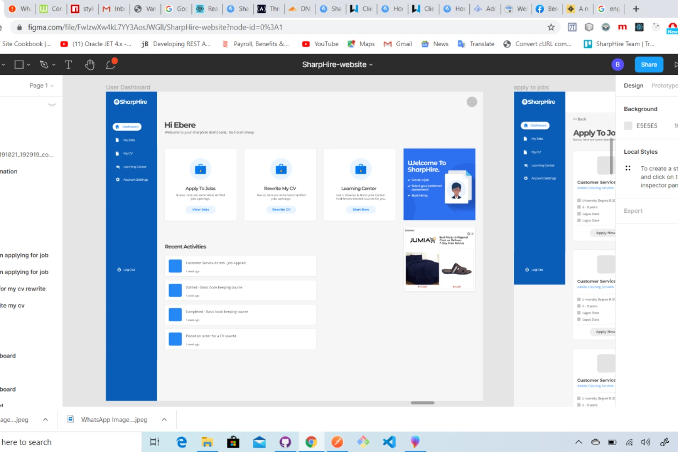Open Visual Studio Code from the taskbar
678x452 pixels.
pyautogui.click(x=389, y=441)
